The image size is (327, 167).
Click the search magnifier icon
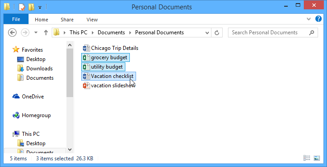click(311, 33)
